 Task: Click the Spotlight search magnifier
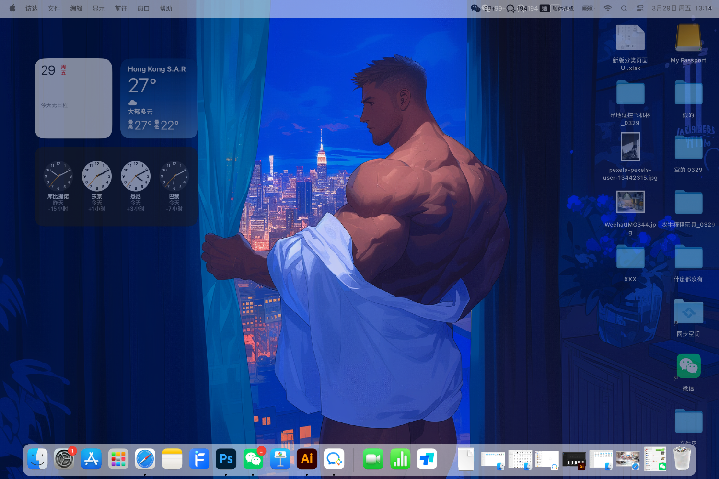[624, 8]
